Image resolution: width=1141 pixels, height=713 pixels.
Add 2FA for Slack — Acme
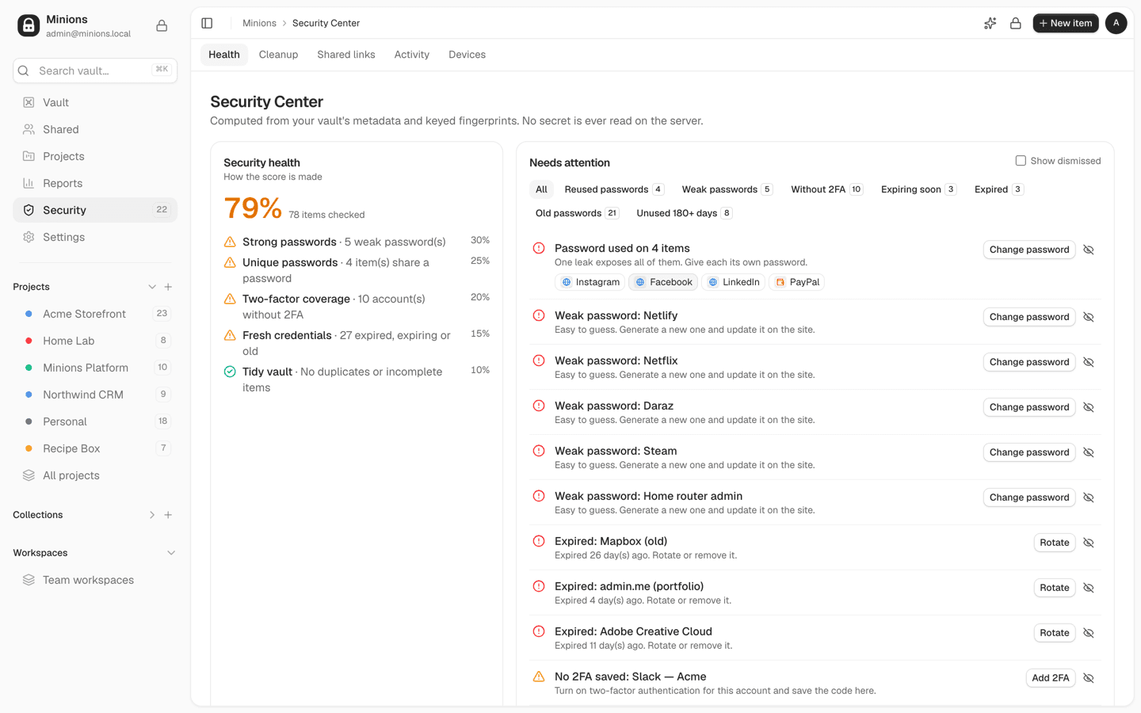coord(1051,678)
